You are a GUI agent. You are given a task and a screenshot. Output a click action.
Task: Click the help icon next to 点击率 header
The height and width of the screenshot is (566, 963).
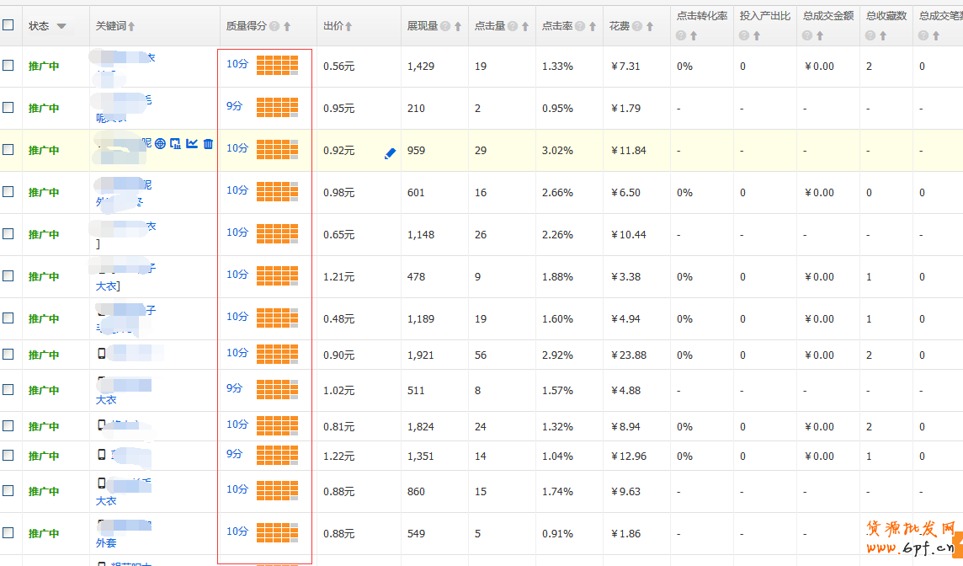coord(580,26)
